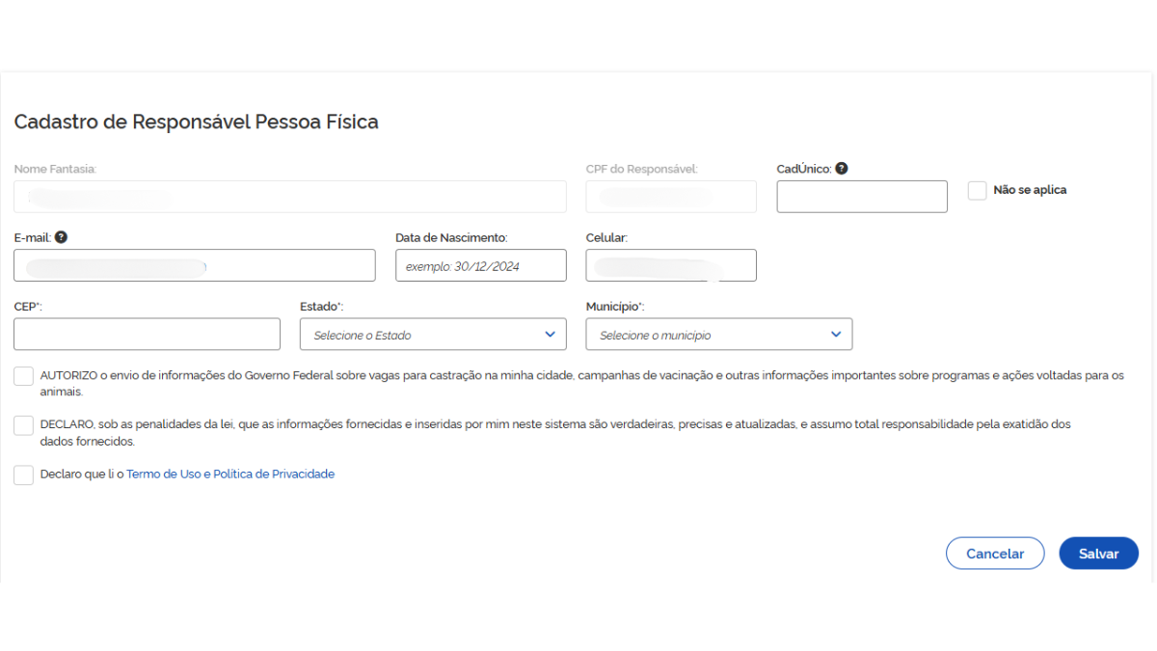This screenshot has height=651, width=1157.
Task: Click the E-mail help icon
Action: point(59,237)
